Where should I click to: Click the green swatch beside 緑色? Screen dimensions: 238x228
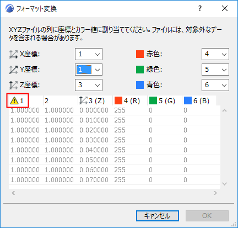140,70
